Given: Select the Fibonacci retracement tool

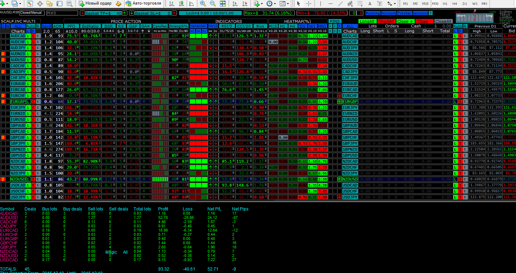Looking at the screenshot, I should click(360, 4).
